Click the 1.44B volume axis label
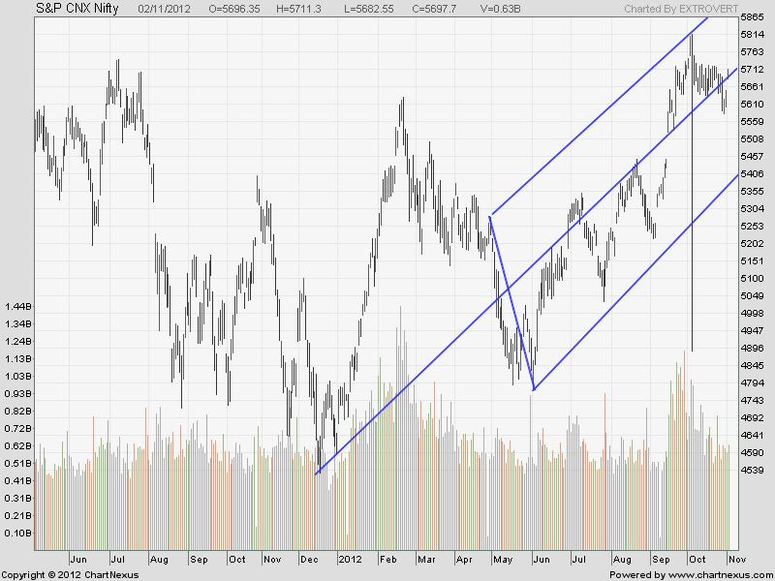 point(18,306)
